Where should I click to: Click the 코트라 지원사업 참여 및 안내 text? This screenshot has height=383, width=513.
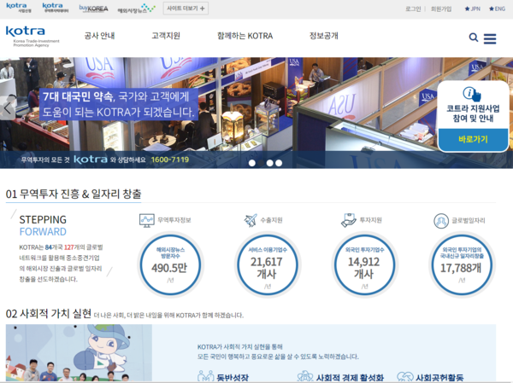(x=473, y=113)
